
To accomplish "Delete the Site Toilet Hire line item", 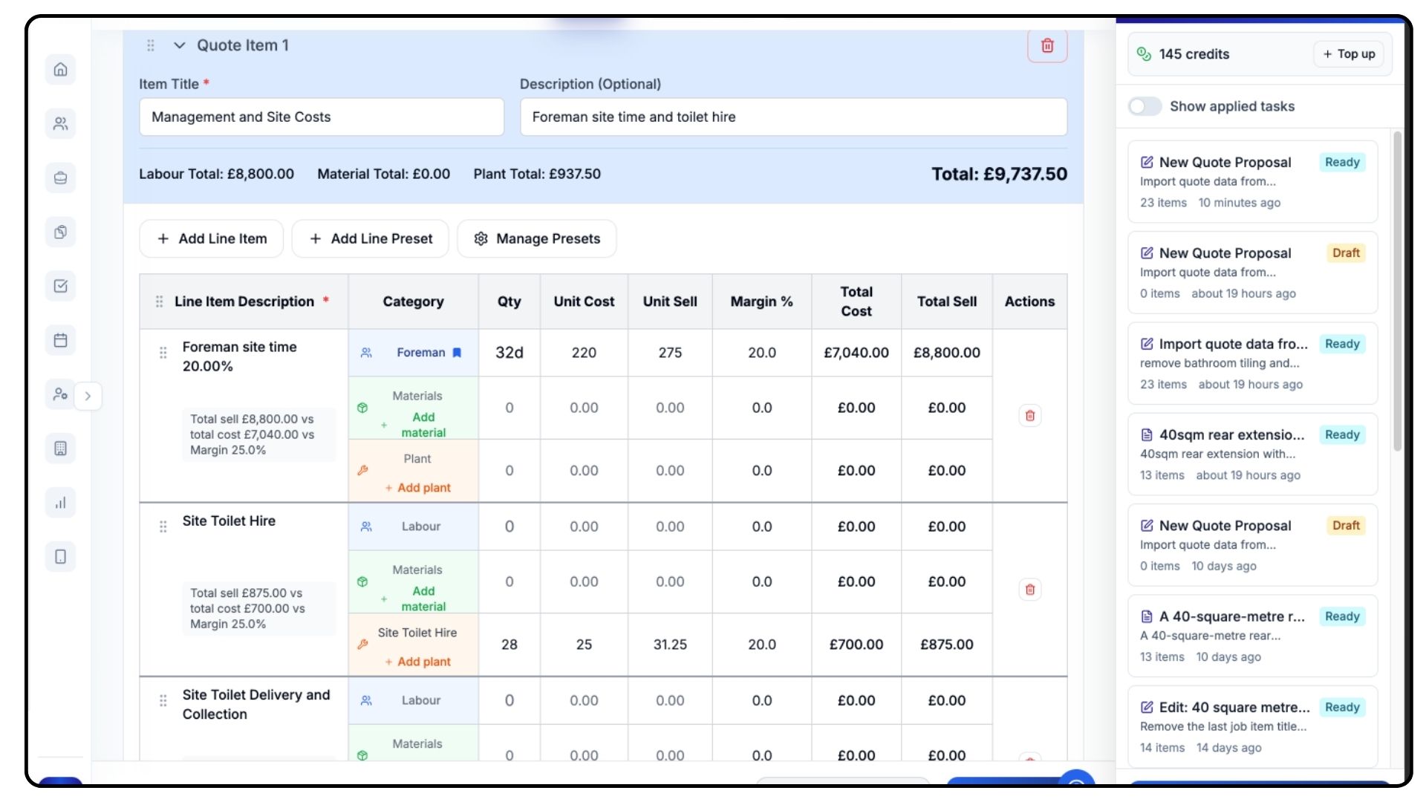I will (x=1029, y=590).
